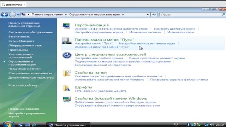Click the network tray icon near volume
Viewport: 226px width, 127px height.
tap(206, 125)
